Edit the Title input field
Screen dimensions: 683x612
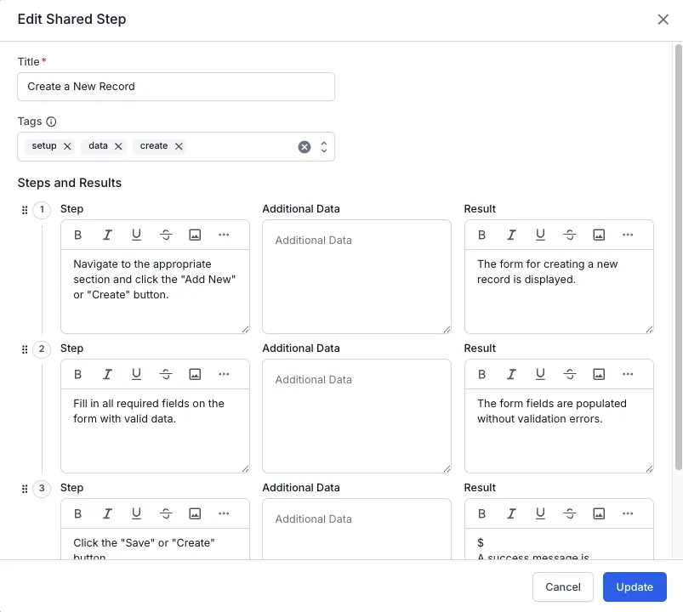coord(176,87)
